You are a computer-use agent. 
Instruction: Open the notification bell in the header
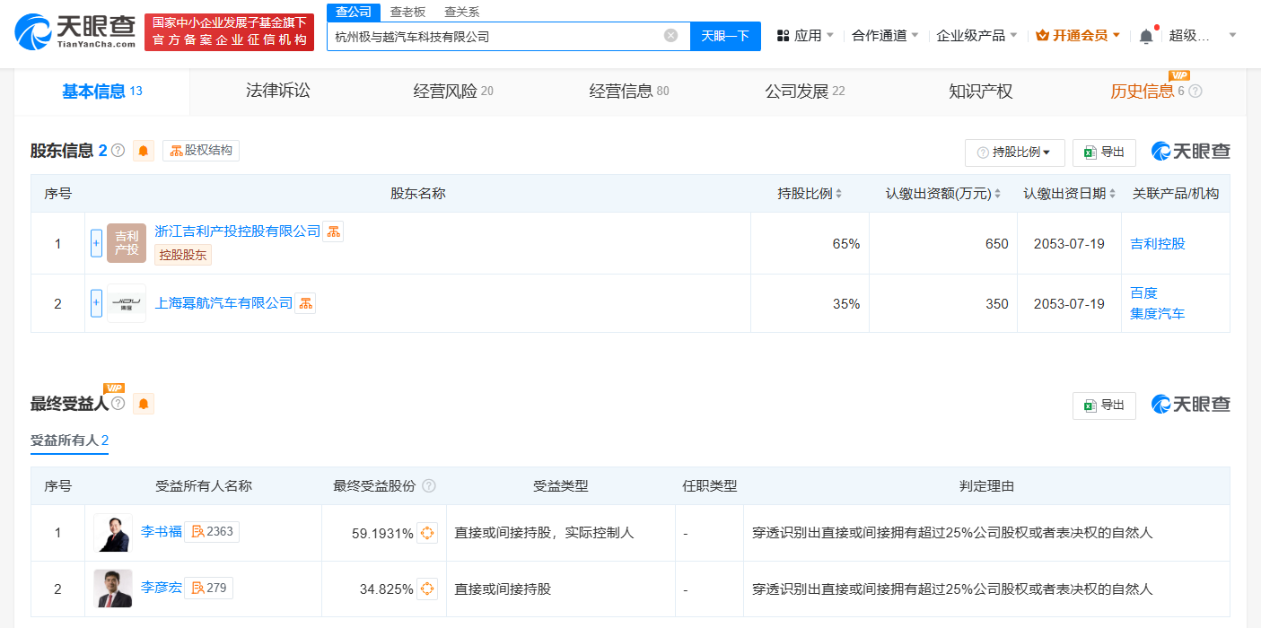[x=1146, y=36]
